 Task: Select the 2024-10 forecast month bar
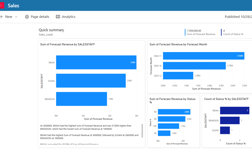click(x=194, y=66)
